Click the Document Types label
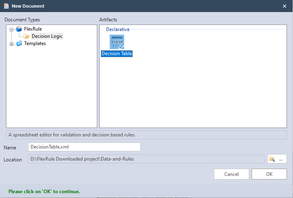This screenshot has height=198, width=293. tap(22, 20)
